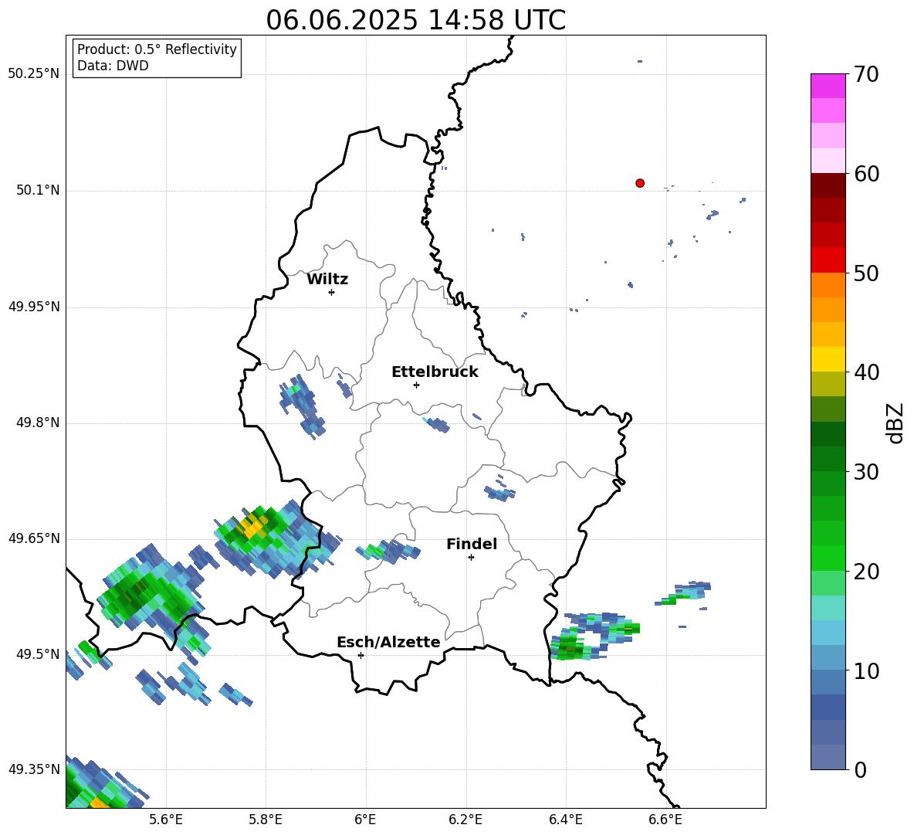Click the 50.1°N latitude label

click(x=38, y=191)
